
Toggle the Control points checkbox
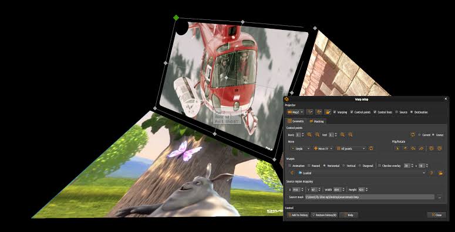(x=352, y=112)
